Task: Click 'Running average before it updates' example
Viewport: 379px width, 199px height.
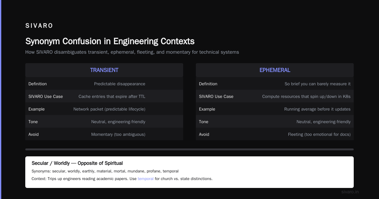Action: pyautogui.click(x=317, y=109)
